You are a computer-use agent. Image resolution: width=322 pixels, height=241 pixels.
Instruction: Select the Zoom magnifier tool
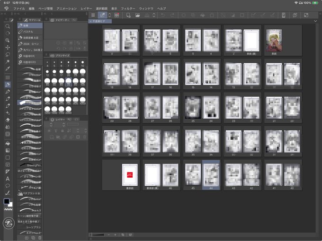click(x=8, y=26)
